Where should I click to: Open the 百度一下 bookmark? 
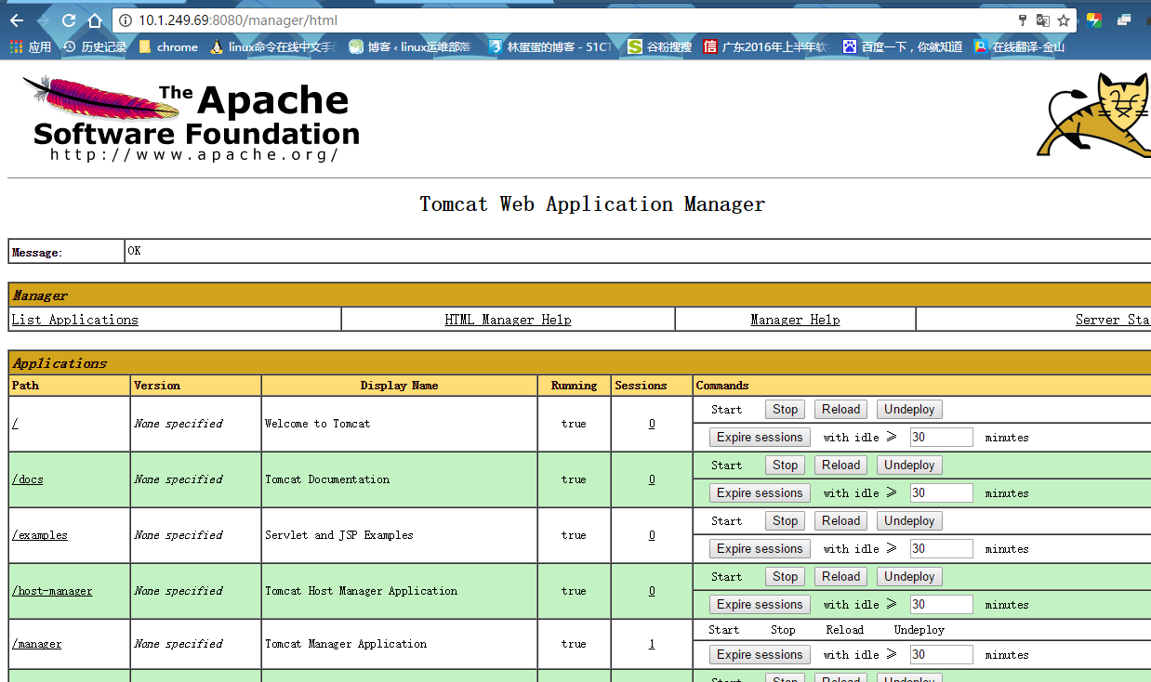tap(903, 46)
